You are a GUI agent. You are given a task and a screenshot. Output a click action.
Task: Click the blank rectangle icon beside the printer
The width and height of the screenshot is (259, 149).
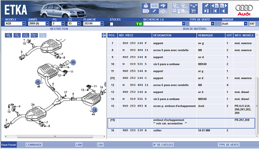click(154, 6)
